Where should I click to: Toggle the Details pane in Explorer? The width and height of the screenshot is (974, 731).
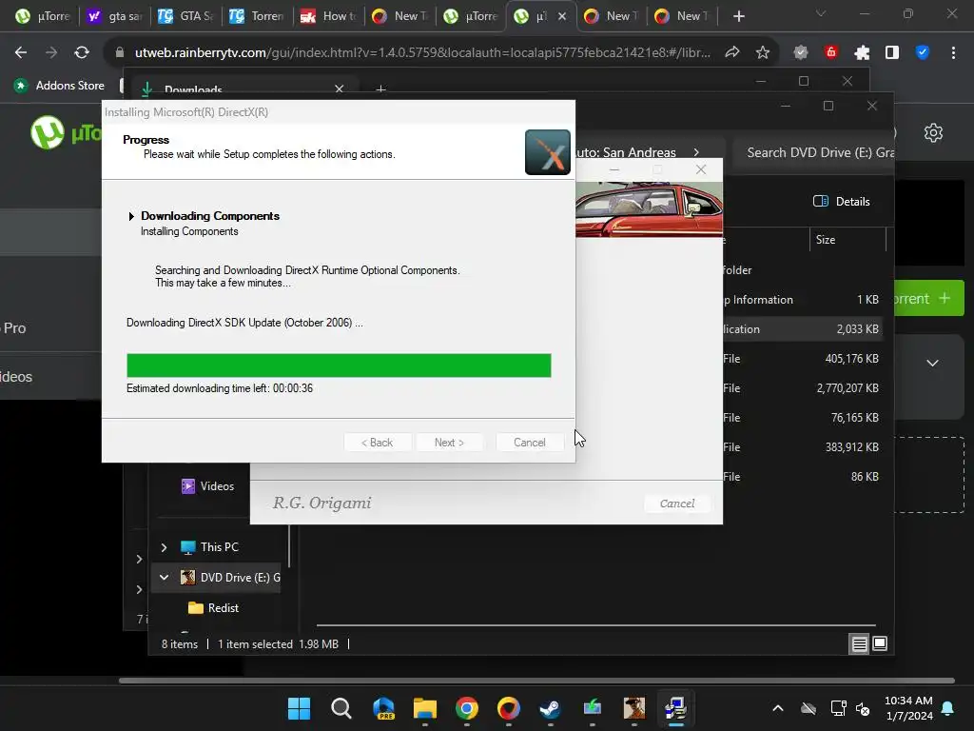pos(842,202)
